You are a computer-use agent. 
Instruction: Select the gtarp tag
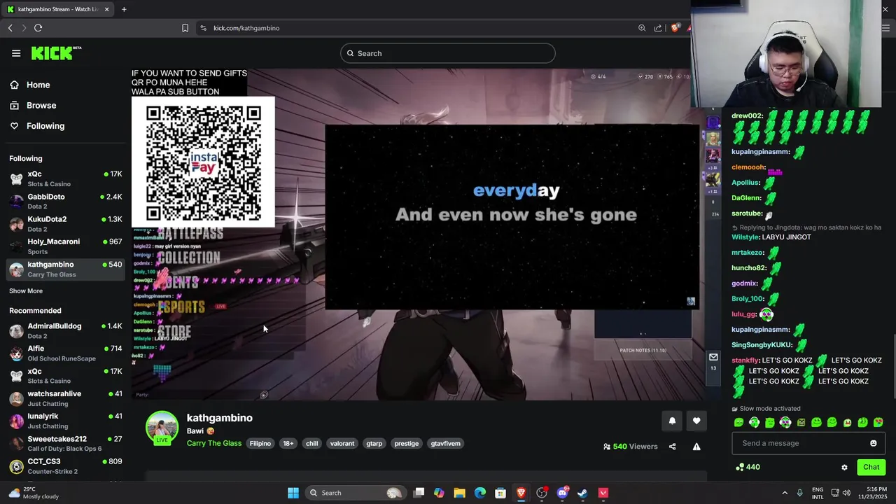click(x=374, y=443)
